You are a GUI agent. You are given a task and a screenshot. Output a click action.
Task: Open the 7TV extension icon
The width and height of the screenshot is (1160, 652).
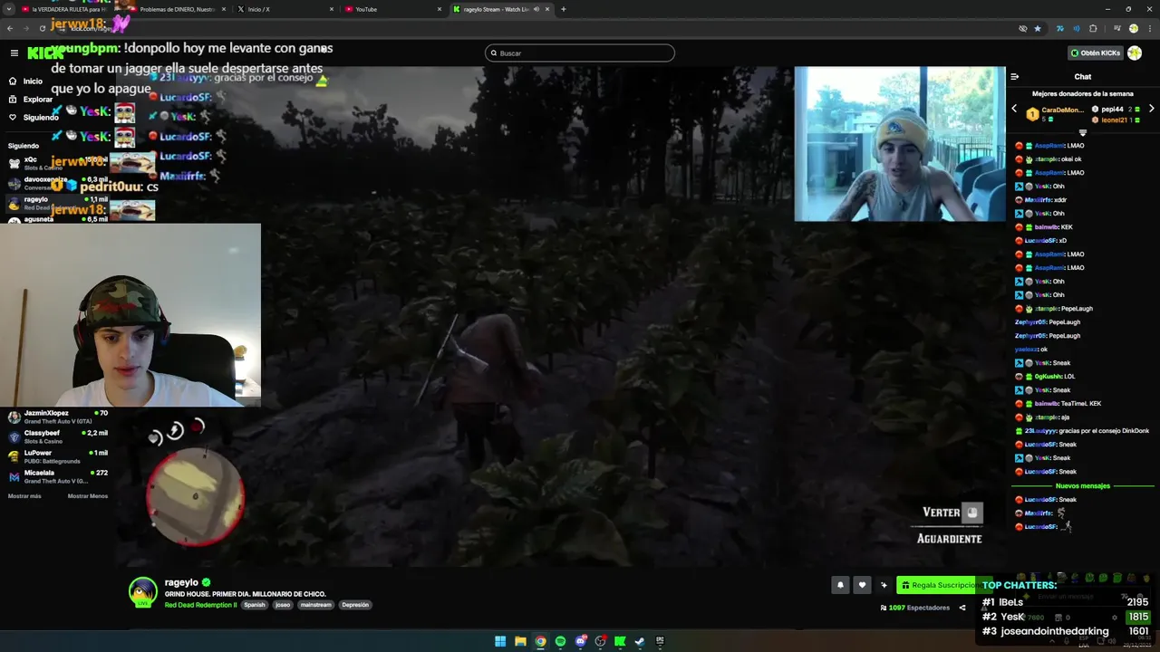1059,29
